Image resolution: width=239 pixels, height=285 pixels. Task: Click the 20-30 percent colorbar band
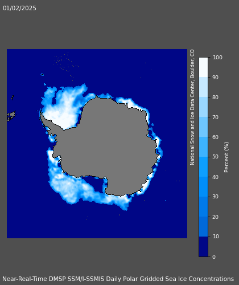tap(203, 207)
